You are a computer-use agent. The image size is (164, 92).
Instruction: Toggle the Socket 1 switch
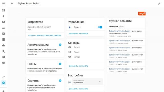click(x=100, y=27)
